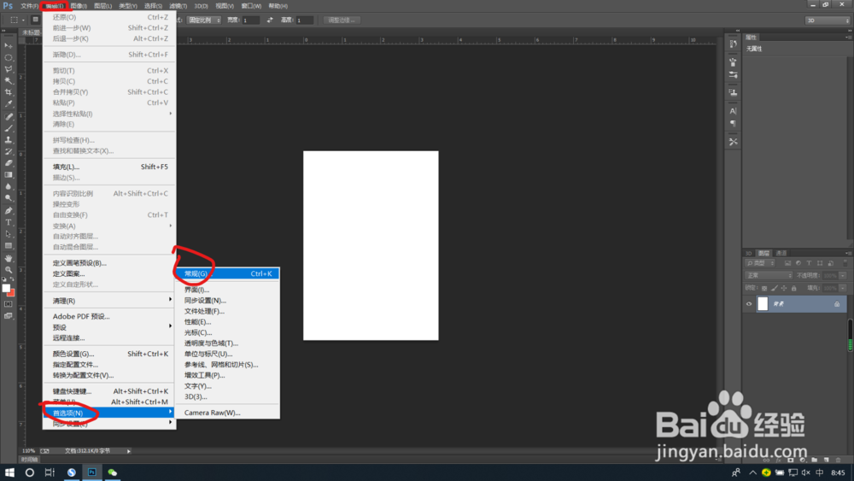Select the Polygonal Lasso tool
Viewport: 854px width, 481px height.
(x=9, y=69)
